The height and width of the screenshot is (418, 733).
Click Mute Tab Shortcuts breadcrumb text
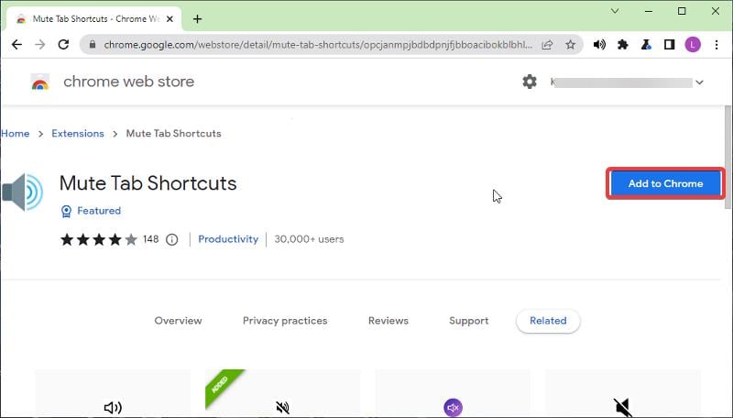point(173,133)
